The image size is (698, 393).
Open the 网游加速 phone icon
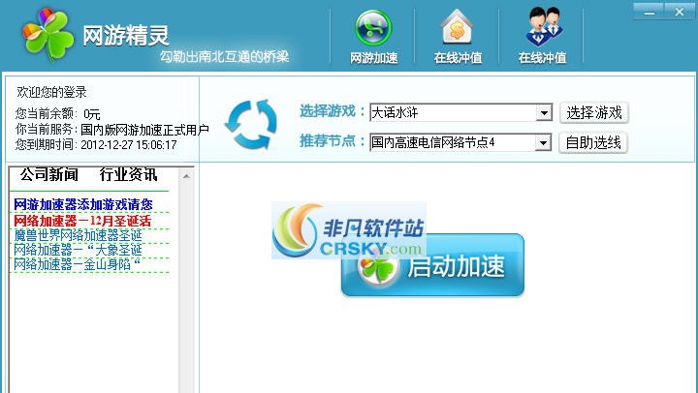[373, 28]
